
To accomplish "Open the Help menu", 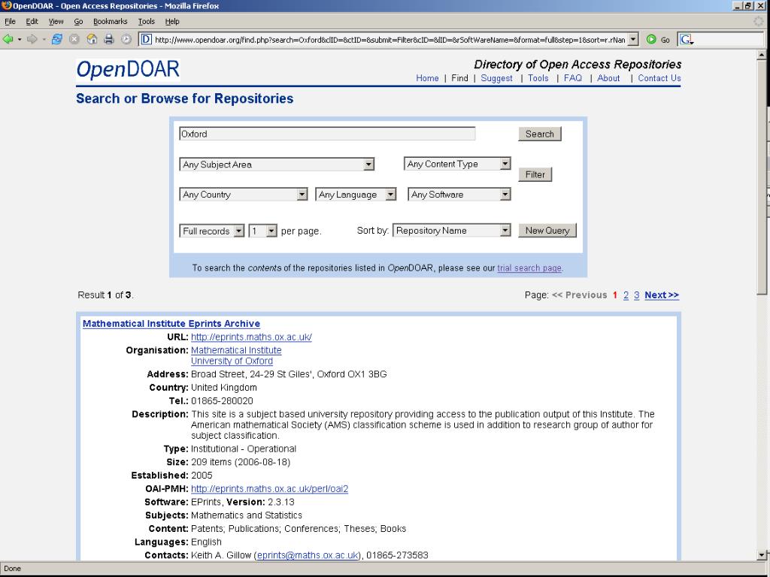I will [172, 22].
